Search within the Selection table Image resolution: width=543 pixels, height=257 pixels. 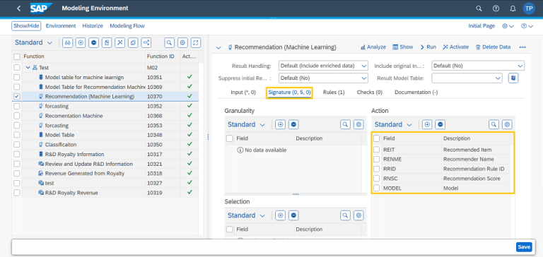pos(345,215)
